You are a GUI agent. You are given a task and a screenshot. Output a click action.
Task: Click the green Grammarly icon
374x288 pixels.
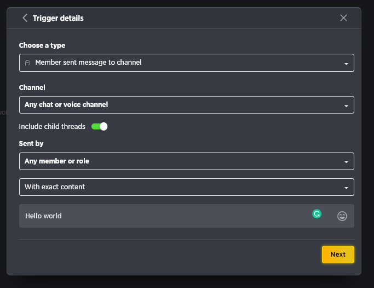click(x=317, y=214)
